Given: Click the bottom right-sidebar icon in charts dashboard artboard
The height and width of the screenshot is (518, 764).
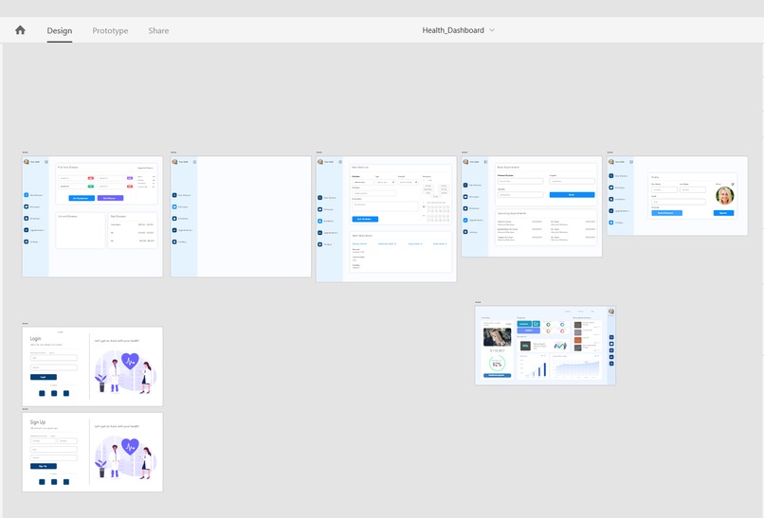Looking at the screenshot, I should pos(611,364).
